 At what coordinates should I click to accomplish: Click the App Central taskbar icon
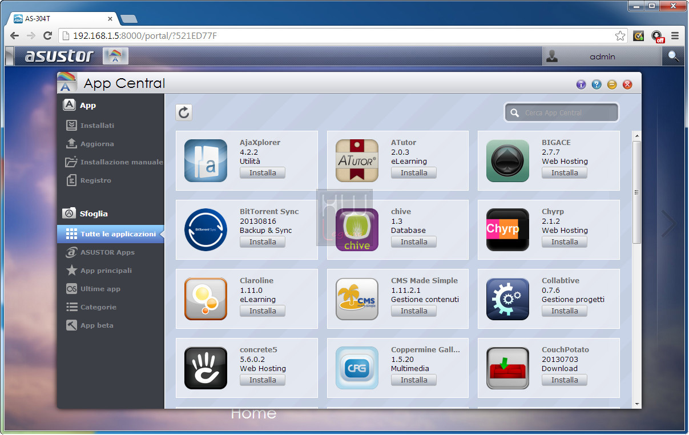click(x=115, y=56)
